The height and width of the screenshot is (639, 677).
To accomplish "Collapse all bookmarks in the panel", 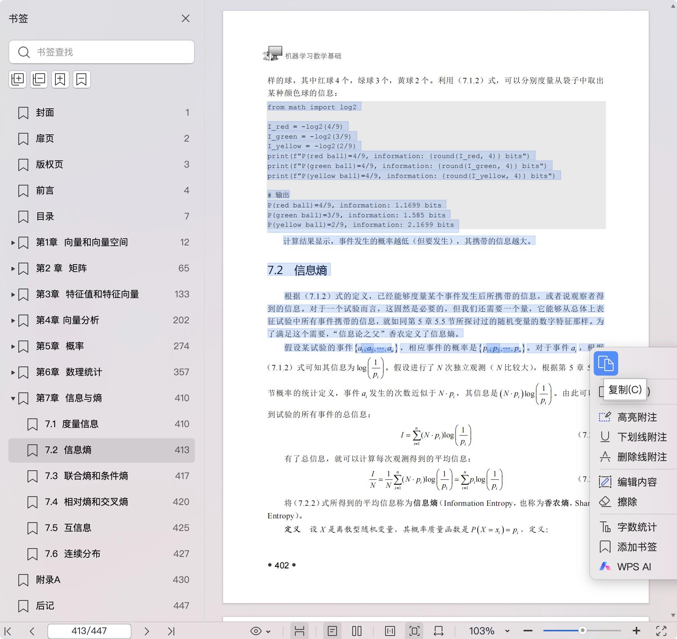I will click(x=39, y=79).
